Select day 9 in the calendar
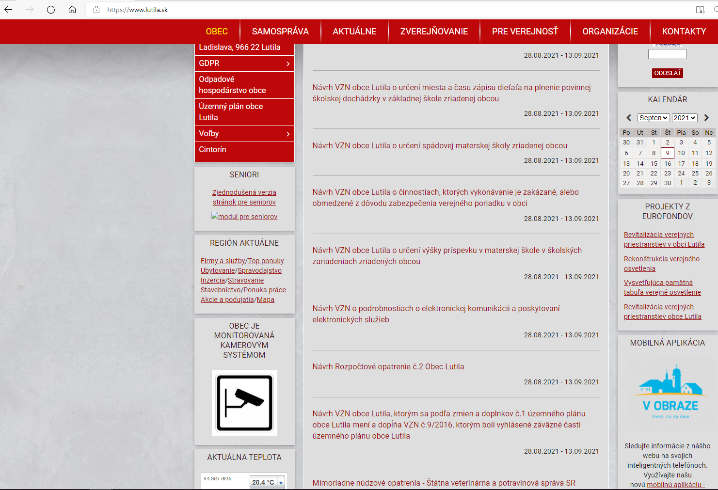The image size is (718, 490). (668, 153)
